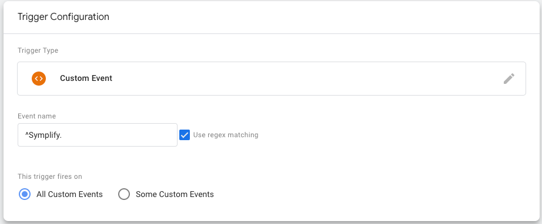Screen dimensions: 542x224
Task: Click the "Event name" field label
Action: [x=36, y=116]
